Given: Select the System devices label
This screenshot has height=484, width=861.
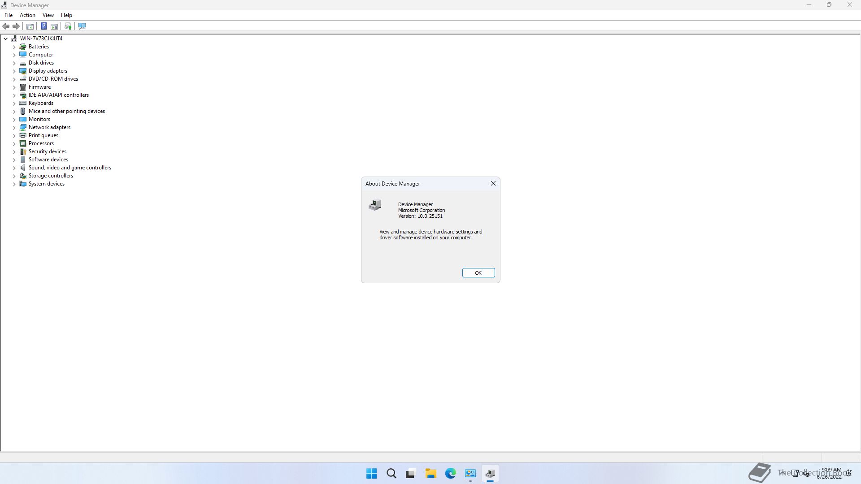Looking at the screenshot, I should tap(47, 184).
